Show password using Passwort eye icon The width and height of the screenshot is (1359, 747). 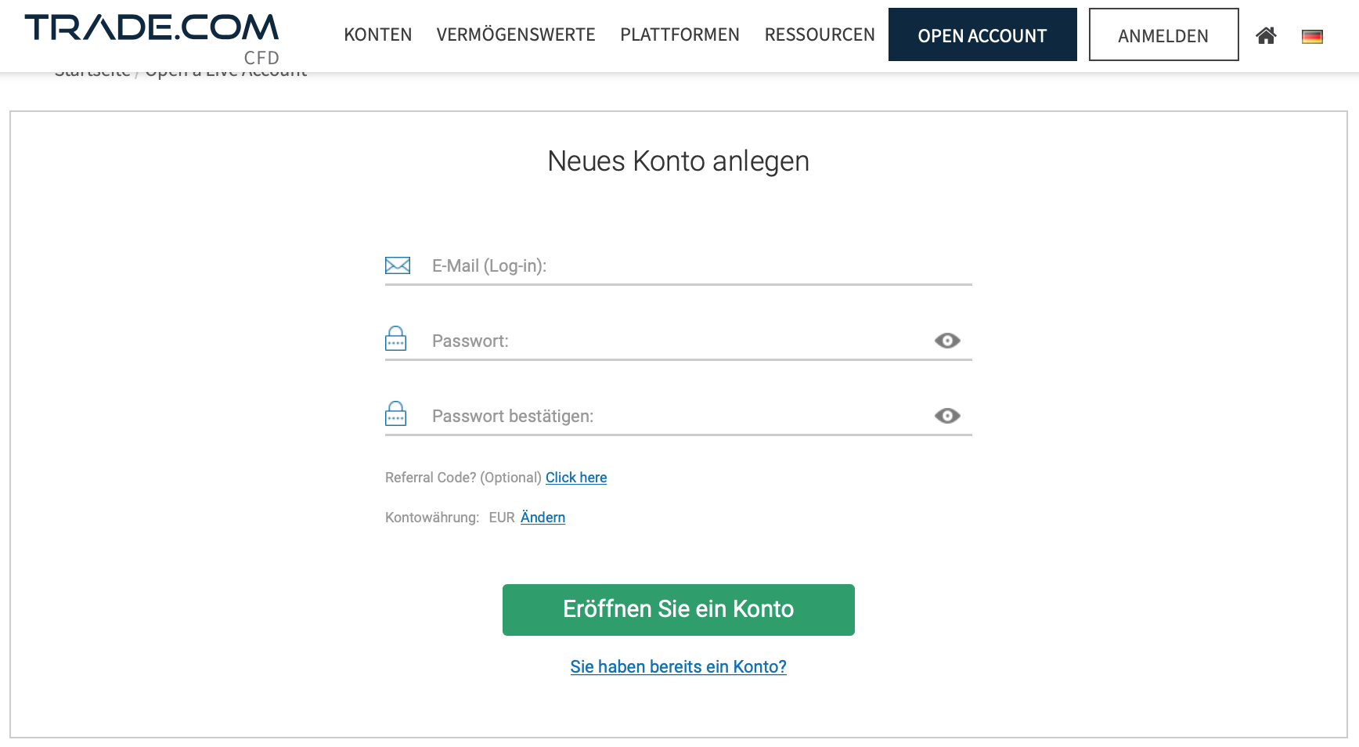[947, 341]
